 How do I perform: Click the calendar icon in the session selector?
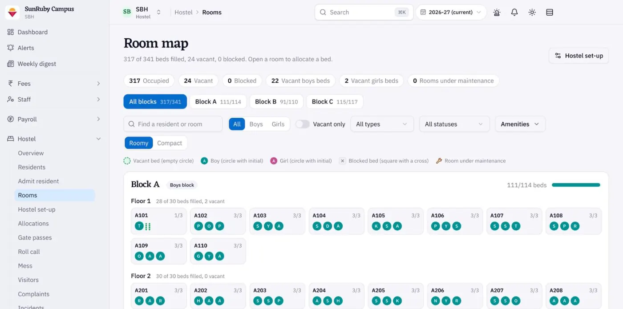click(x=423, y=12)
